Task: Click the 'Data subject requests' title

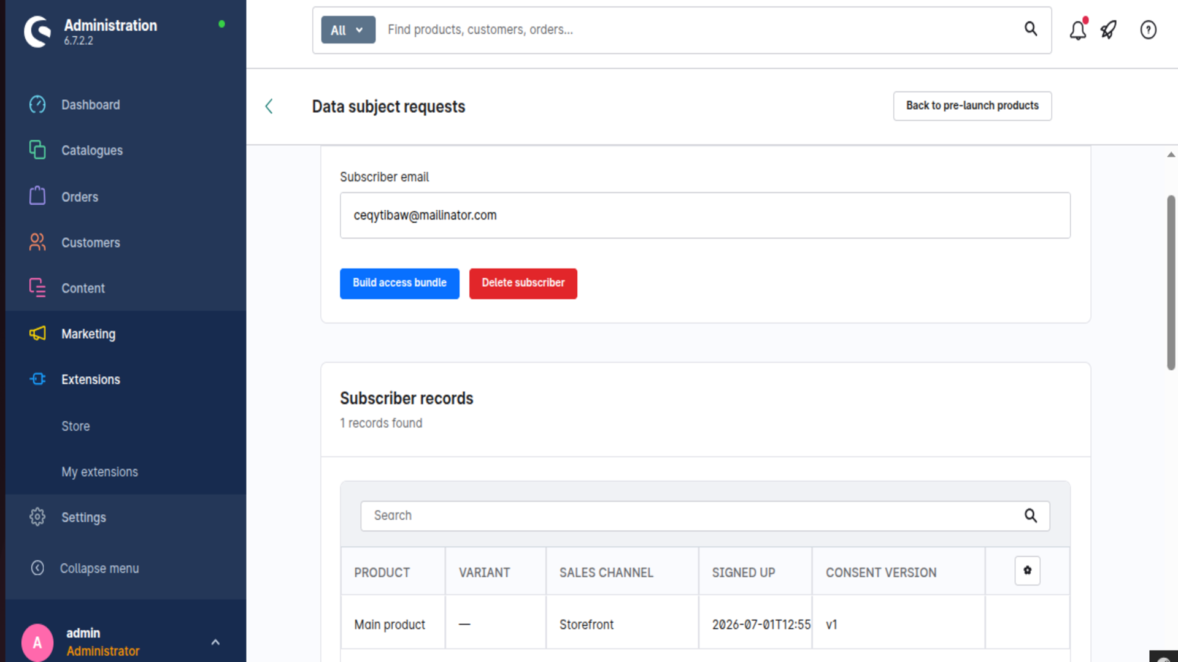Action: (388, 107)
